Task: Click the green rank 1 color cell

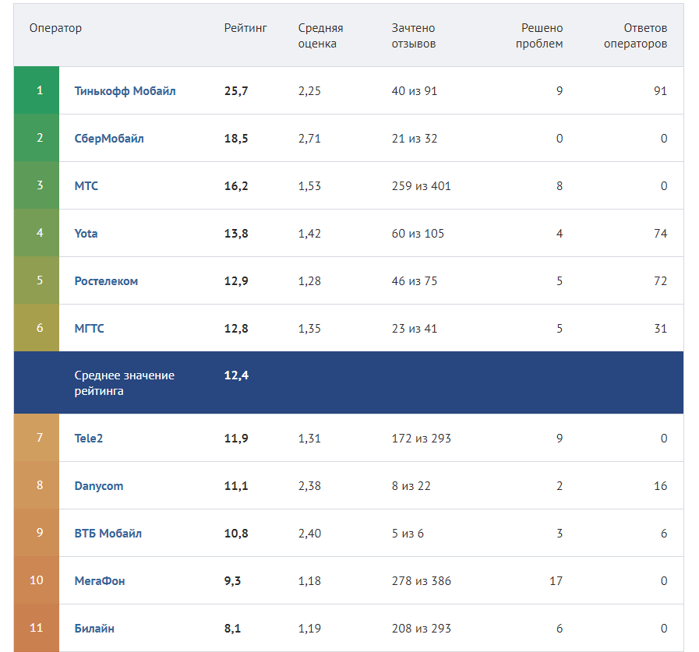Action: (x=37, y=91)
